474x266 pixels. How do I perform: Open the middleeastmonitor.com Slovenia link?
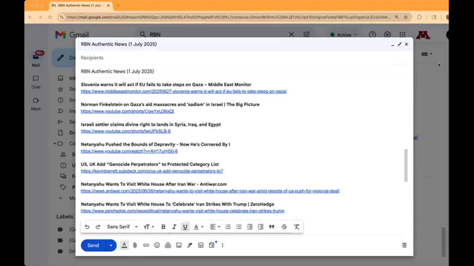point(184,91)
